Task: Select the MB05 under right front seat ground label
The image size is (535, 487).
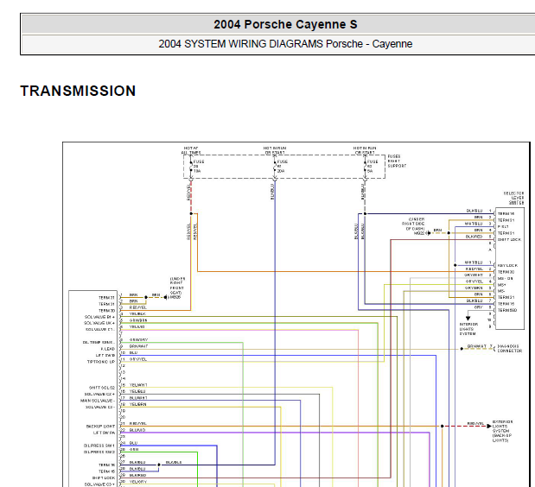Action: (177, 288)
